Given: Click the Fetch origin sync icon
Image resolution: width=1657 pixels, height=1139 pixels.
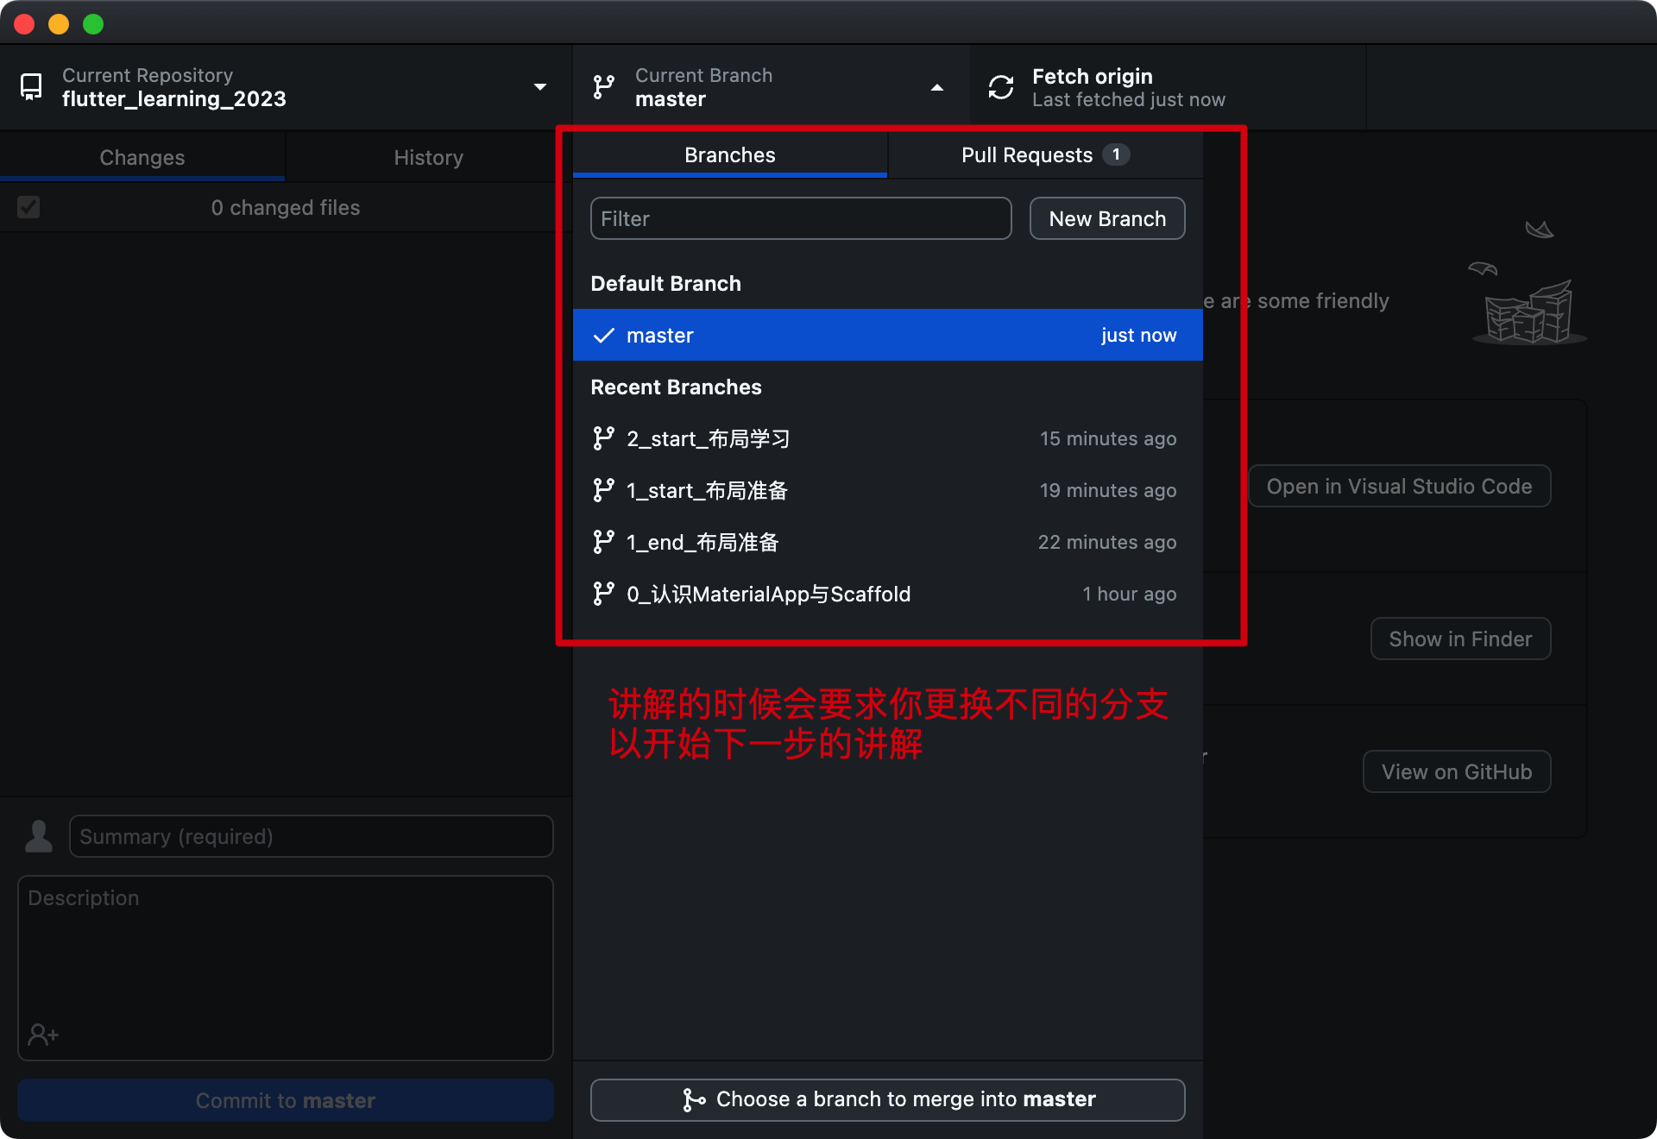Looking at the screenshot, I should pos(1001,87).
